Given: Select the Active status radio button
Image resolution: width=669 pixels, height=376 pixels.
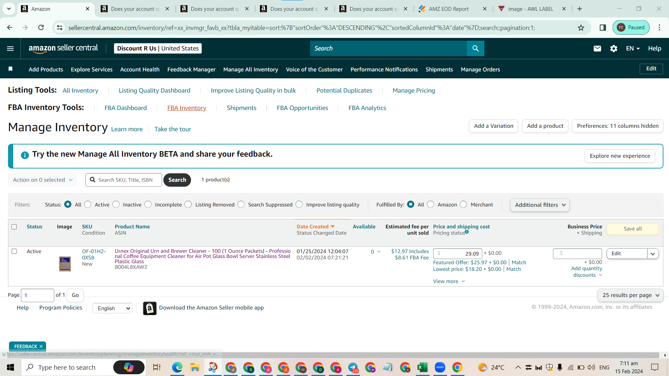Looking at the screenshot, I should click(88, 204).
